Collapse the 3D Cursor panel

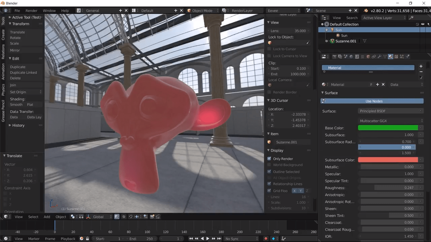[269, 100]
